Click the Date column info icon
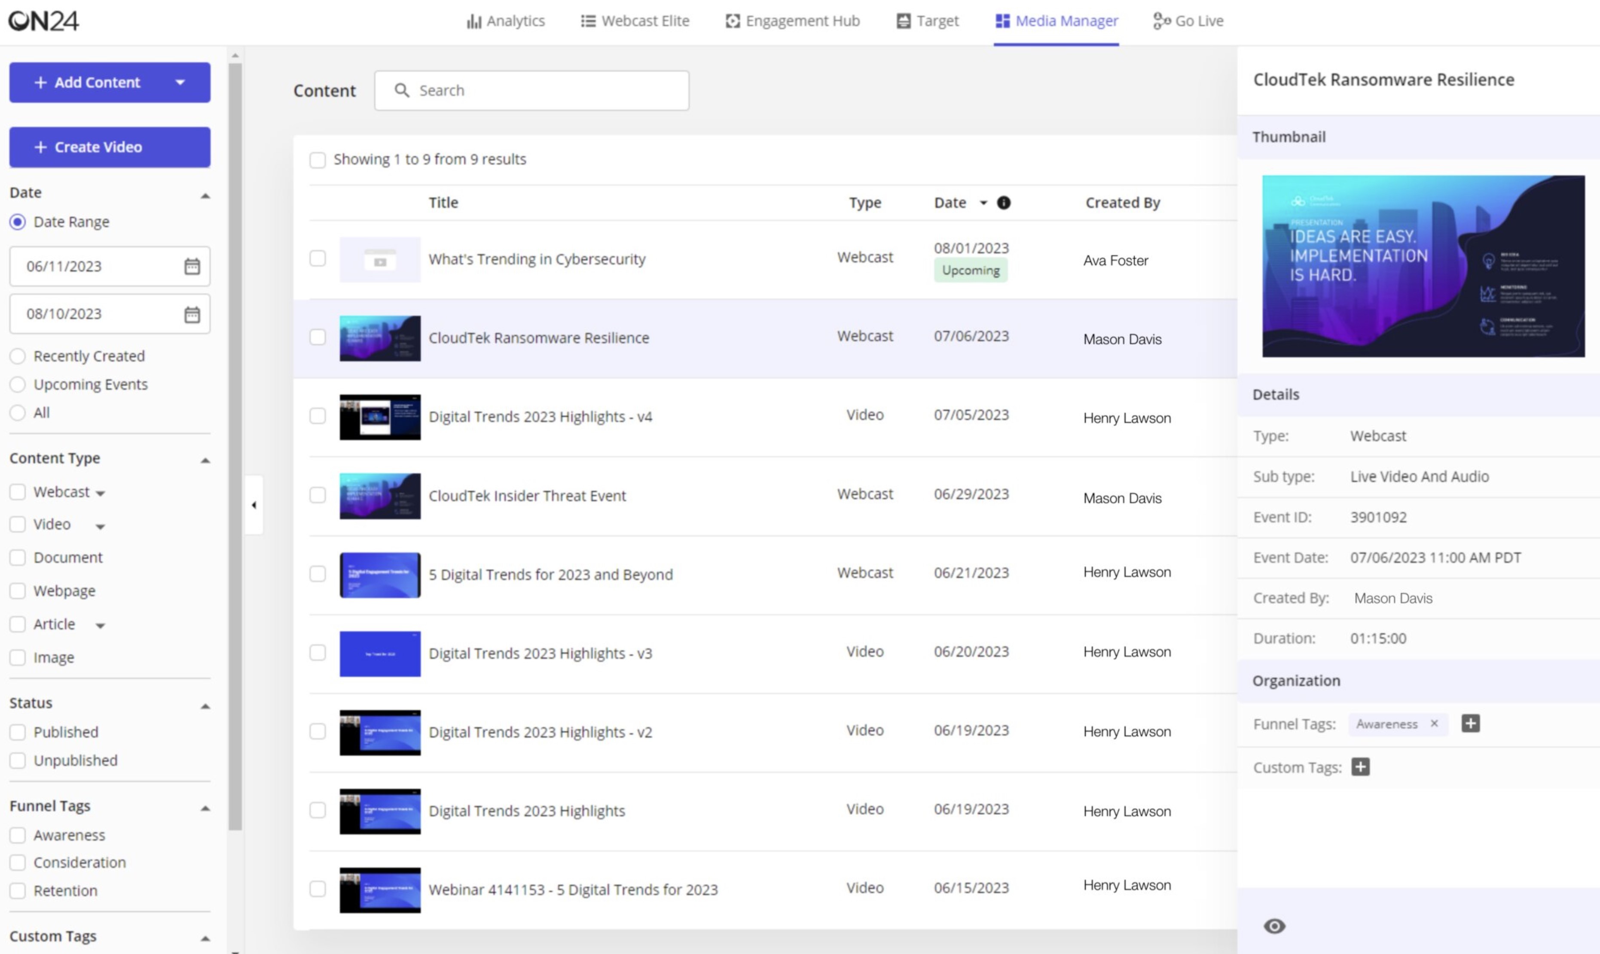1600x954 pixels. click(x=1003, y=203)
